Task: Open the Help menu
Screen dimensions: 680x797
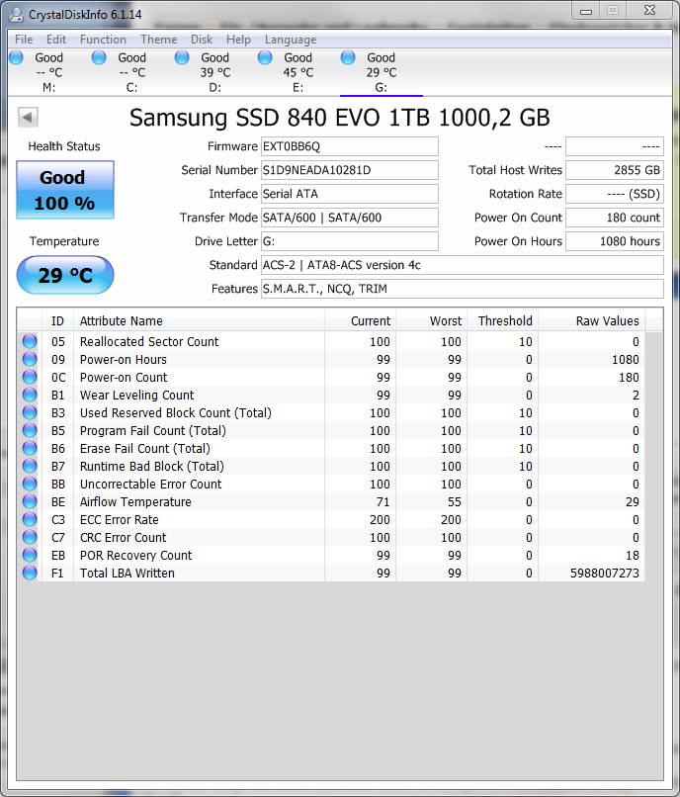Action: click(x=238, y=40)
